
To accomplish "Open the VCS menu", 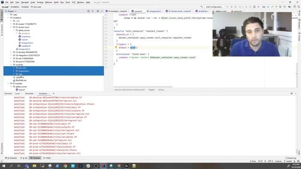I will click(73, 2).
